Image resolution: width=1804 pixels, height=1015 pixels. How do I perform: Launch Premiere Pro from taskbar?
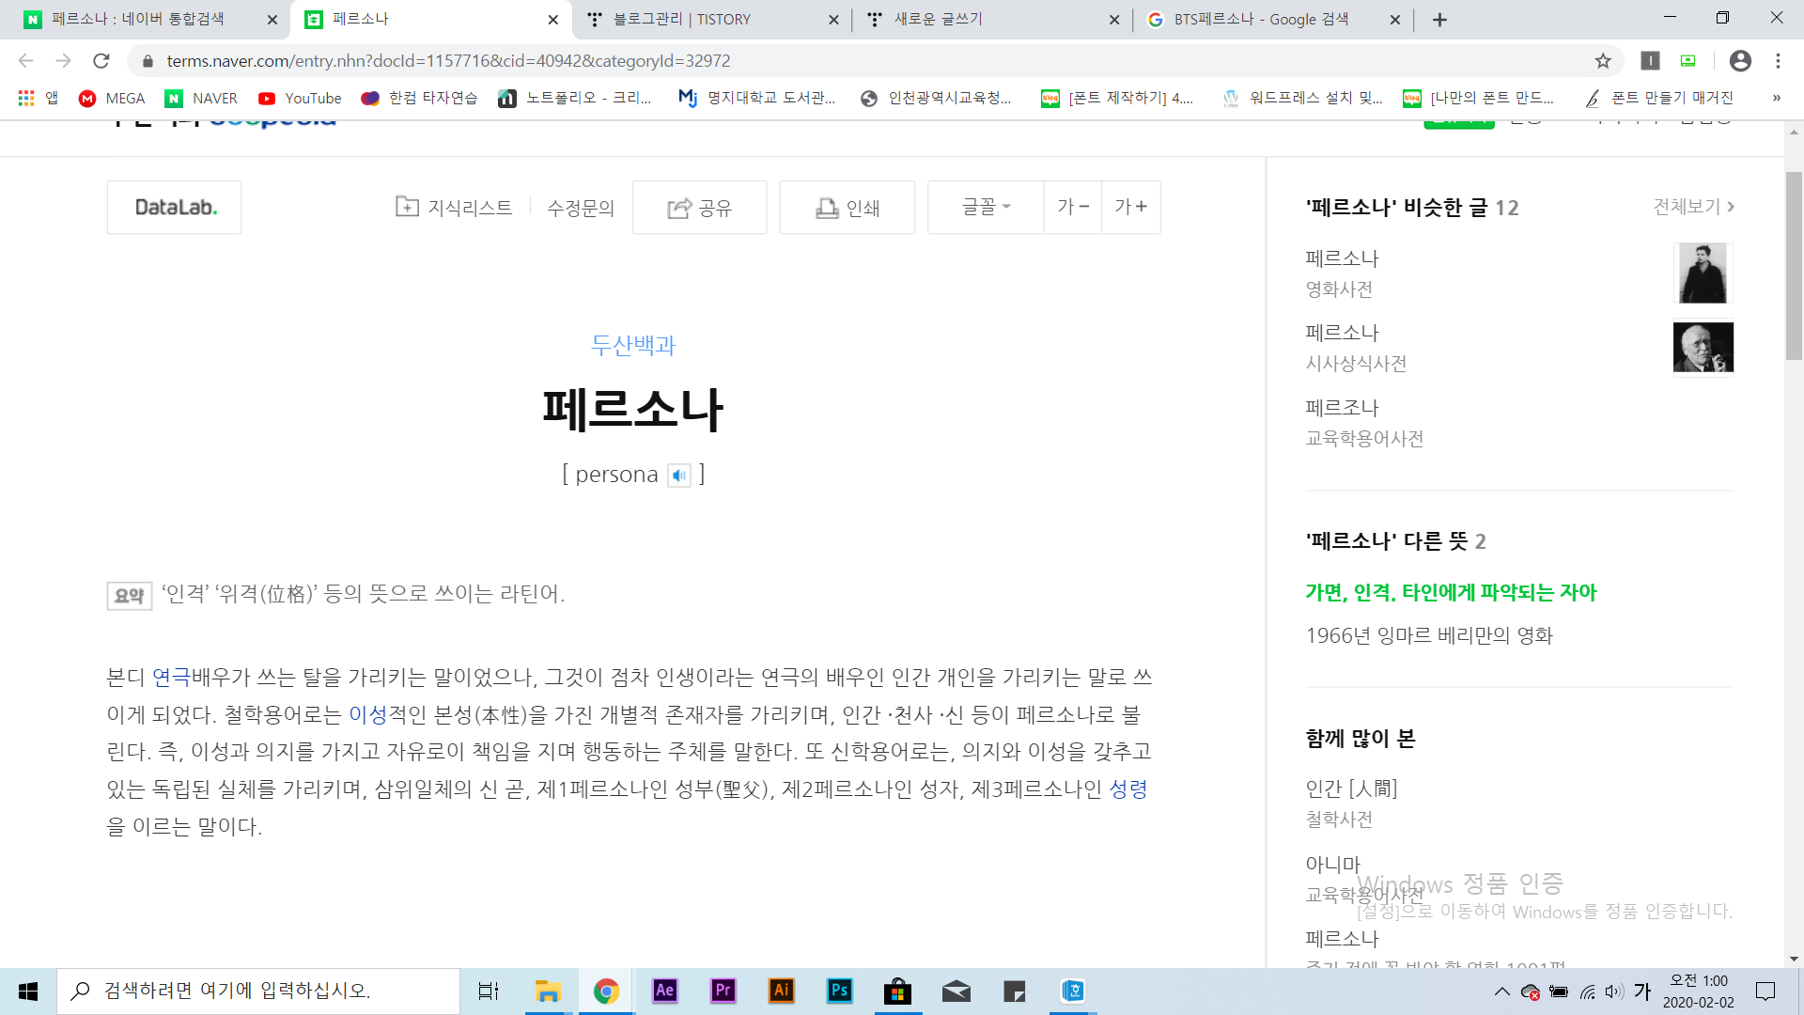(723, 991)
